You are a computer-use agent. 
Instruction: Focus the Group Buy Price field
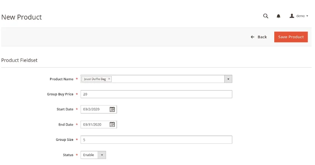pos(156,94)
